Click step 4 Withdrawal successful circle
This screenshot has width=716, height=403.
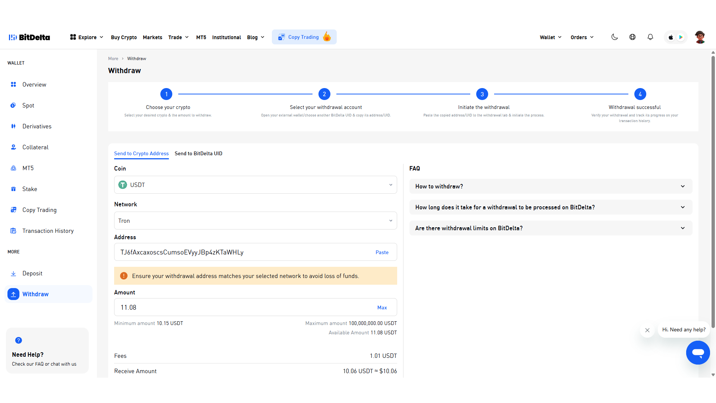(640, 94)
